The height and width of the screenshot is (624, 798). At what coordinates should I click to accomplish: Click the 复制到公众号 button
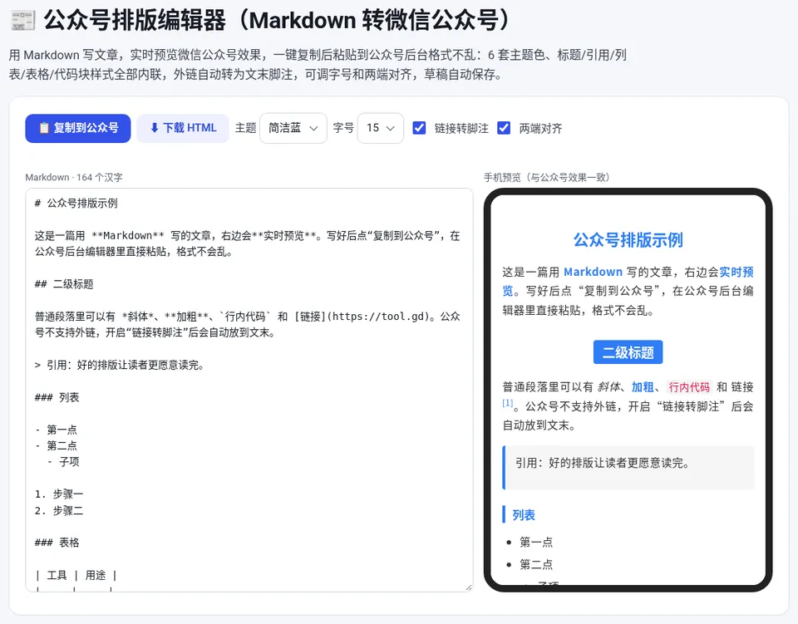(x=78, y=128)
